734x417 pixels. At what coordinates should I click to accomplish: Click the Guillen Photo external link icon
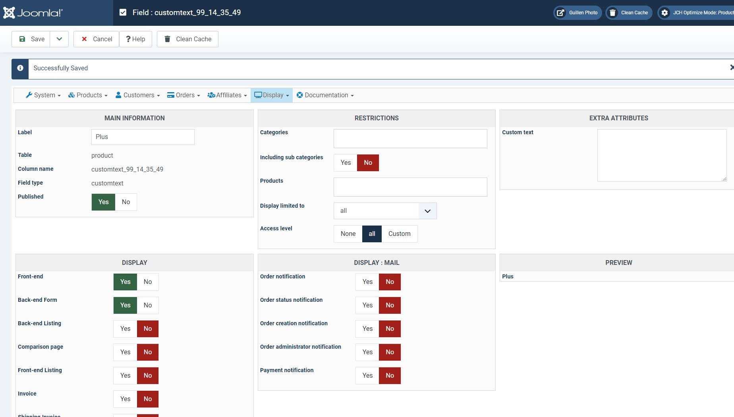[560, 13]
